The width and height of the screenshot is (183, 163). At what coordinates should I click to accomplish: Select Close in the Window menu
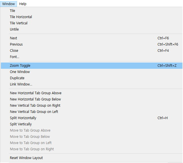coord(92,51)
